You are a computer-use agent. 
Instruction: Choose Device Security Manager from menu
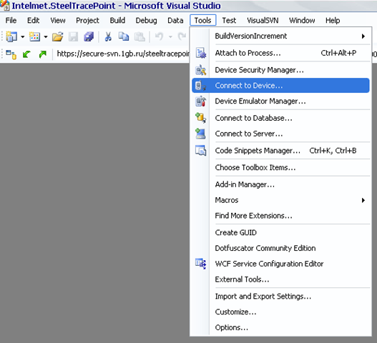tap(280, 70)
